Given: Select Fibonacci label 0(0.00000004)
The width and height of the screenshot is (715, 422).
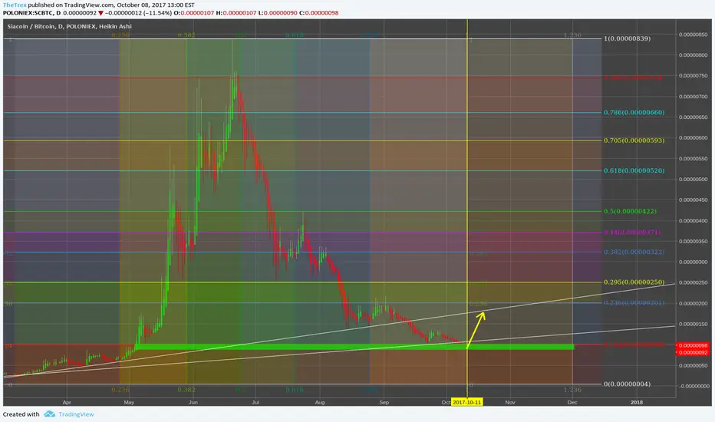Looking at the screenshot, I should (x=627, y=384).
